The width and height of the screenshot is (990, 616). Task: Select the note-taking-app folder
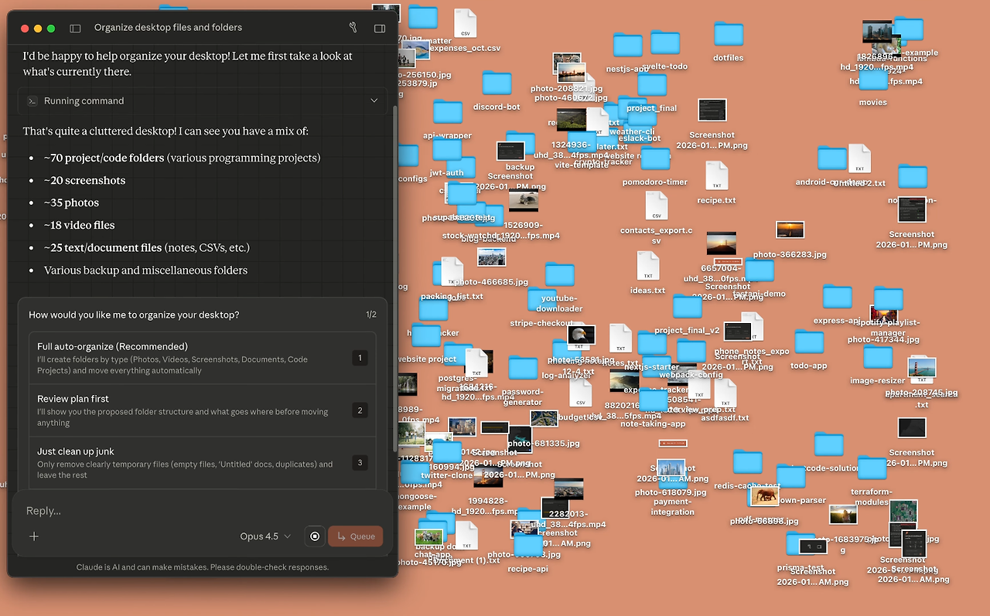click(x=653, y=400)
